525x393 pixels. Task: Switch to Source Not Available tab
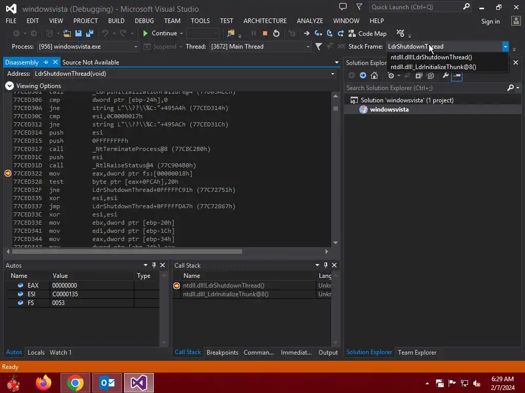91,62
